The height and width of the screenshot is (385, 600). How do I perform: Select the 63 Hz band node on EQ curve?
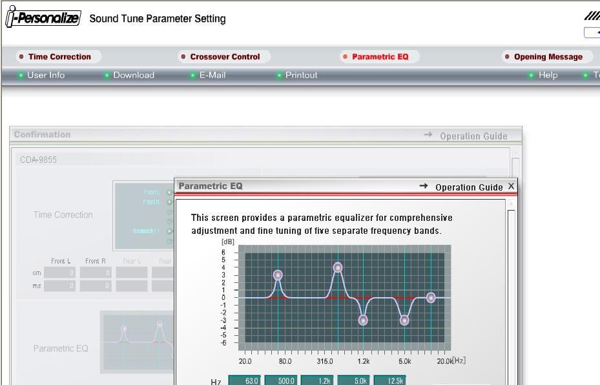coord(278,275)
